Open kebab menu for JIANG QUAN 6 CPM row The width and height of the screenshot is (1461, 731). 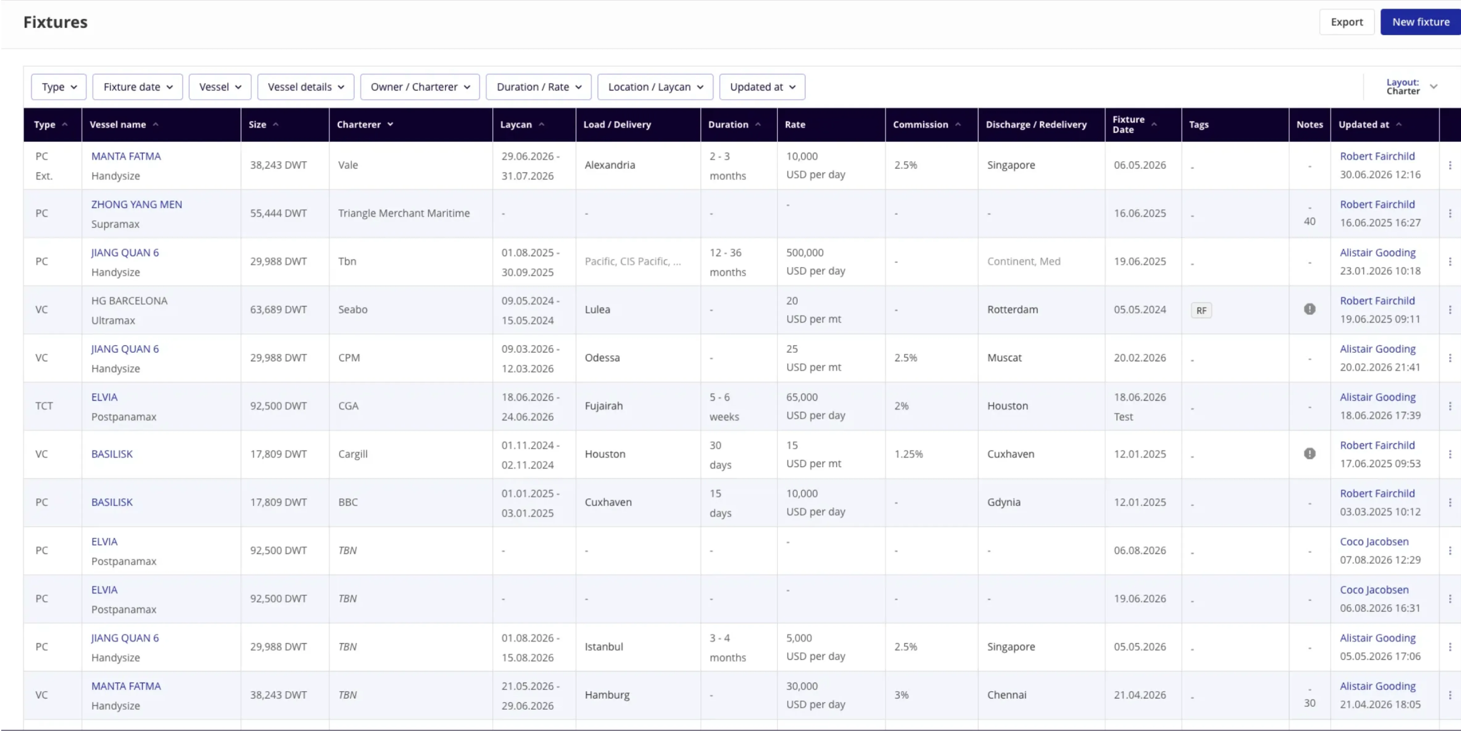click(1450, 359)
